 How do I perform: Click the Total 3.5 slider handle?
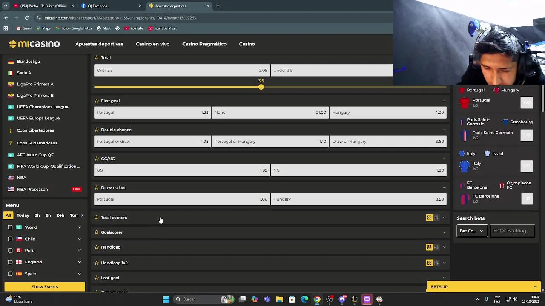(261, 87)
